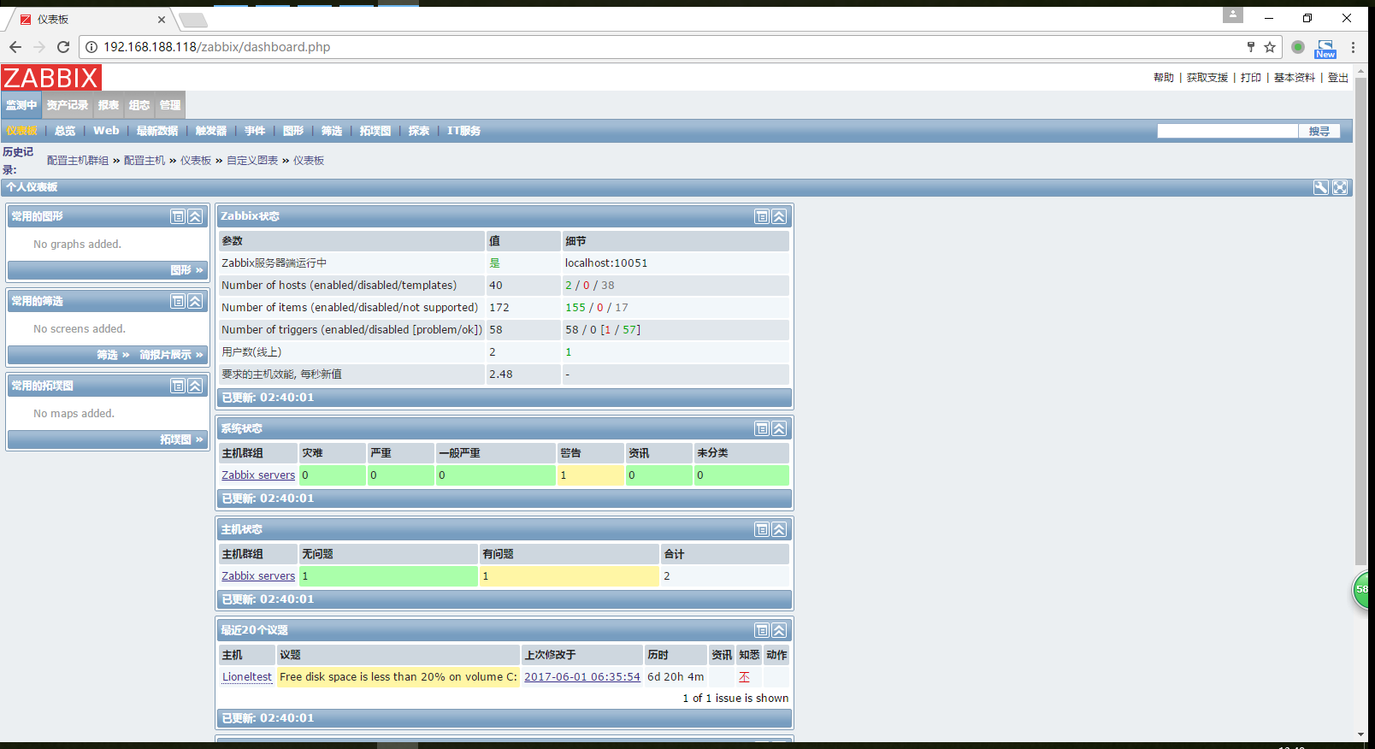Open Zabbix servers in 系统状态 table
This screenshot has width=1375, height=749.
click(x=258, y=475)
